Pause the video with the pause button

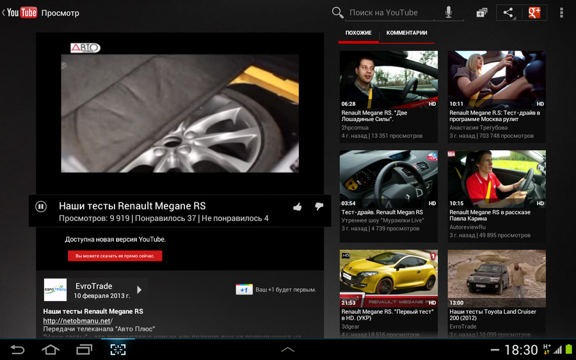coord(41,207)
